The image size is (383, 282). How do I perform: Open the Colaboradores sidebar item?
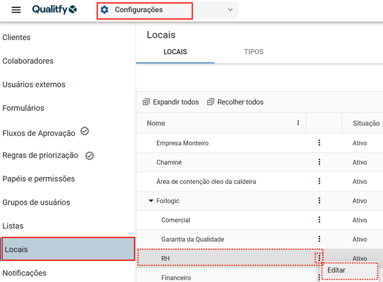coord(28,61)
